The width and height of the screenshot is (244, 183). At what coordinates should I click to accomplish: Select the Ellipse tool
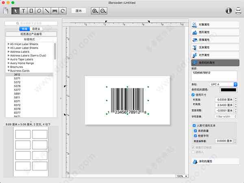[39, 11]
